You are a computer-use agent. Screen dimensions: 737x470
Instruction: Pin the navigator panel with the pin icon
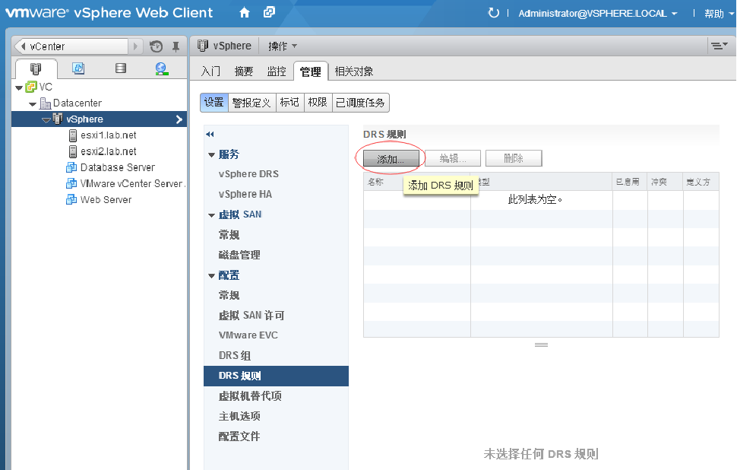[176, 46]
